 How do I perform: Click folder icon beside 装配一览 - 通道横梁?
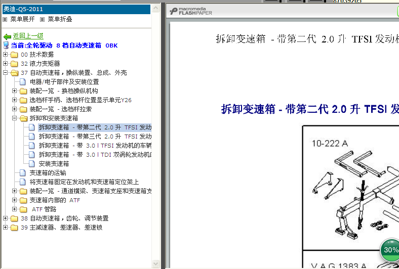[23, 191]
